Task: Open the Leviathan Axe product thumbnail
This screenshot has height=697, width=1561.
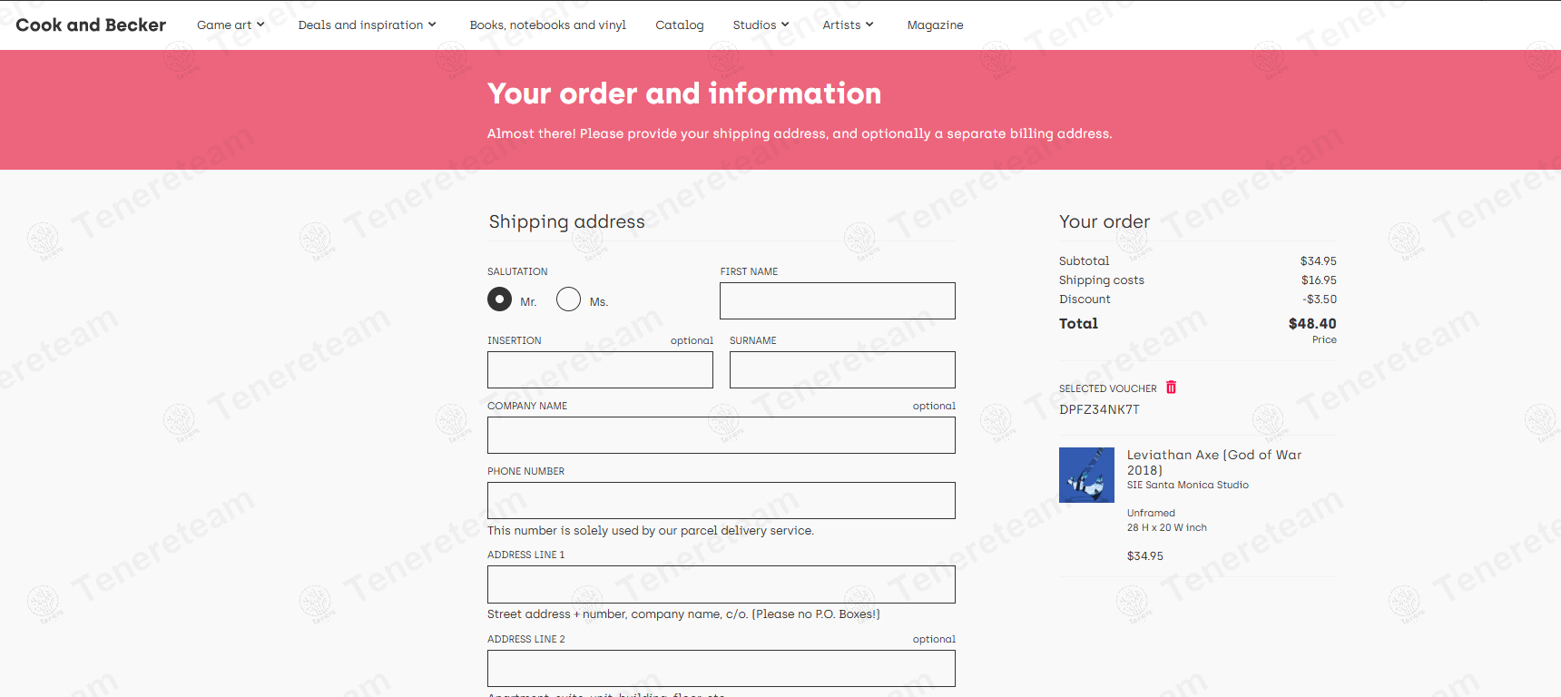Action: [x=1086, y=475]
